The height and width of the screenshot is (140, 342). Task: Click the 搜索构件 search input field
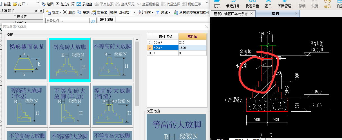coord(68,21)
